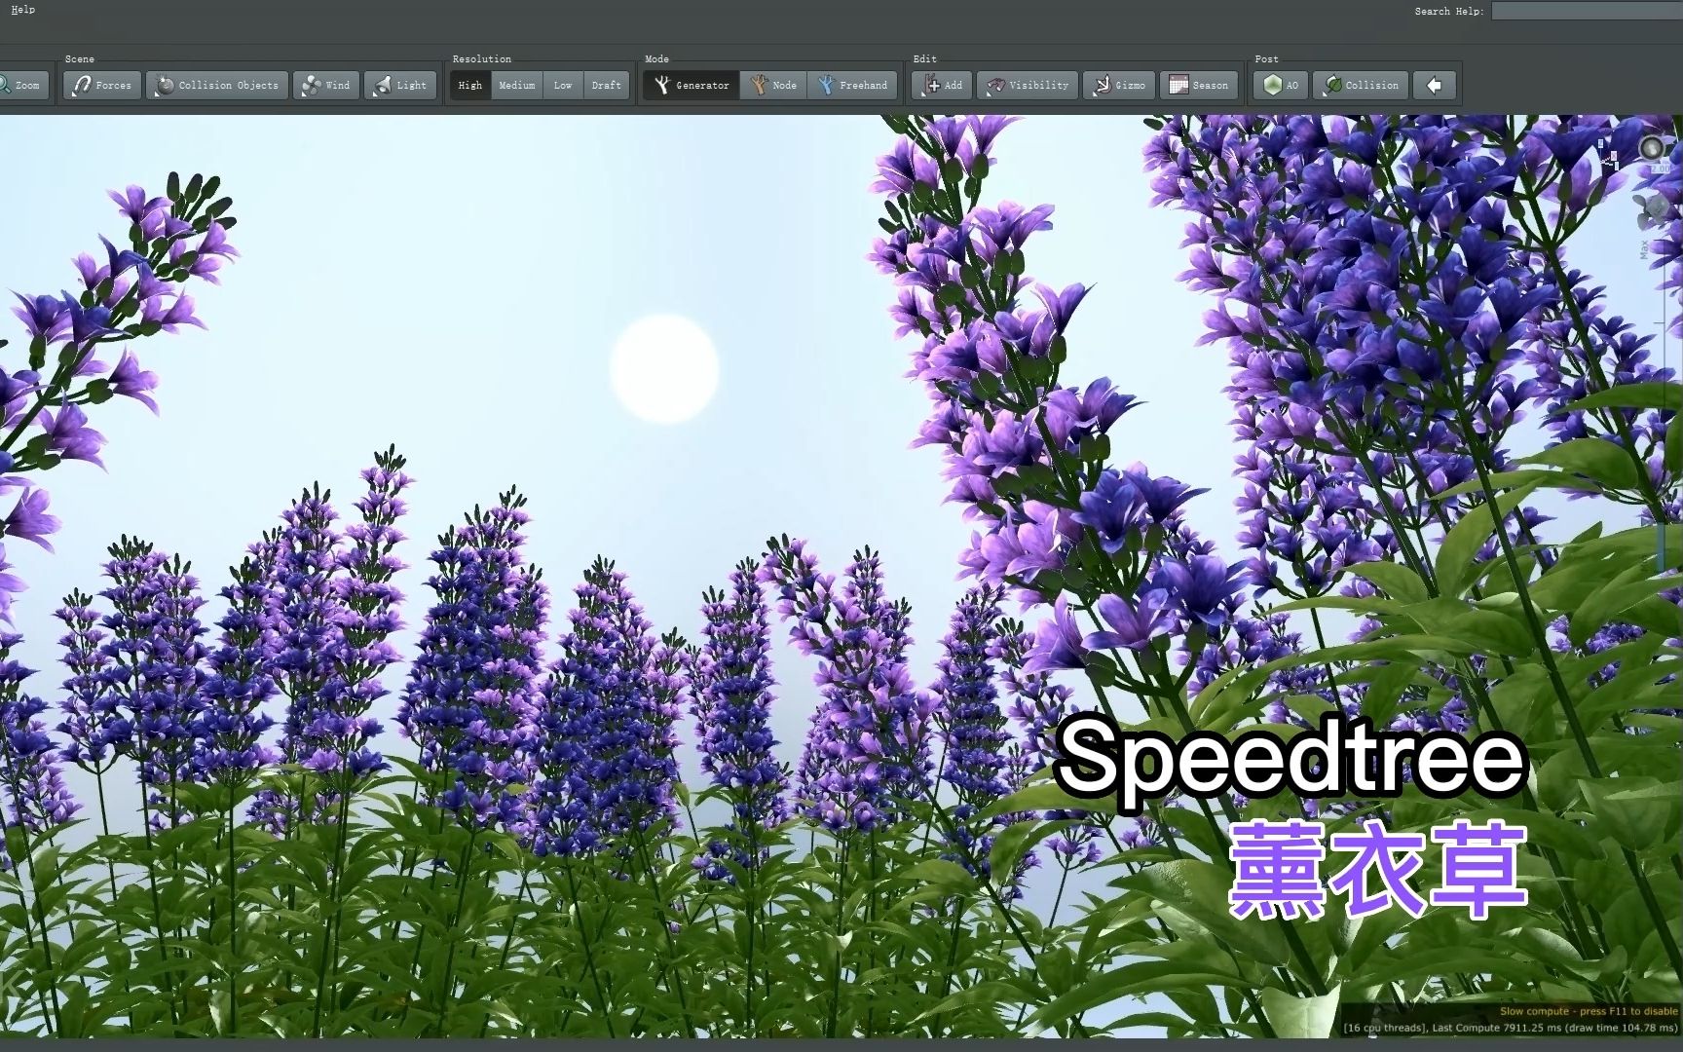Toggle AO ambient occlusion post effect

(x=1281, y=86)
